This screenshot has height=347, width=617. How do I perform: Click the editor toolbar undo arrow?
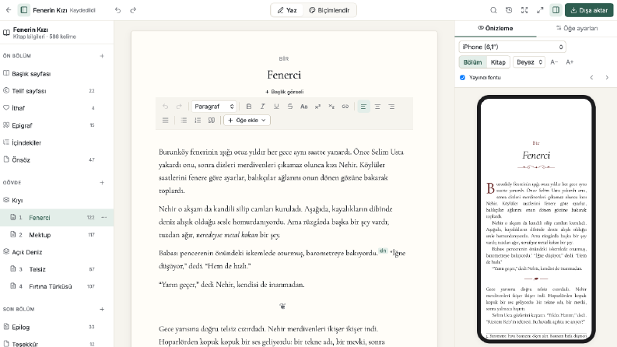pos(165,107)
